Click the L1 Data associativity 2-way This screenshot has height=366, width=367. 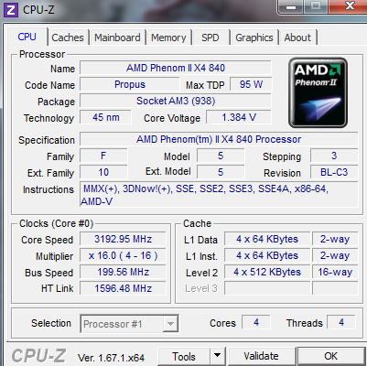(x=335, y=239)
